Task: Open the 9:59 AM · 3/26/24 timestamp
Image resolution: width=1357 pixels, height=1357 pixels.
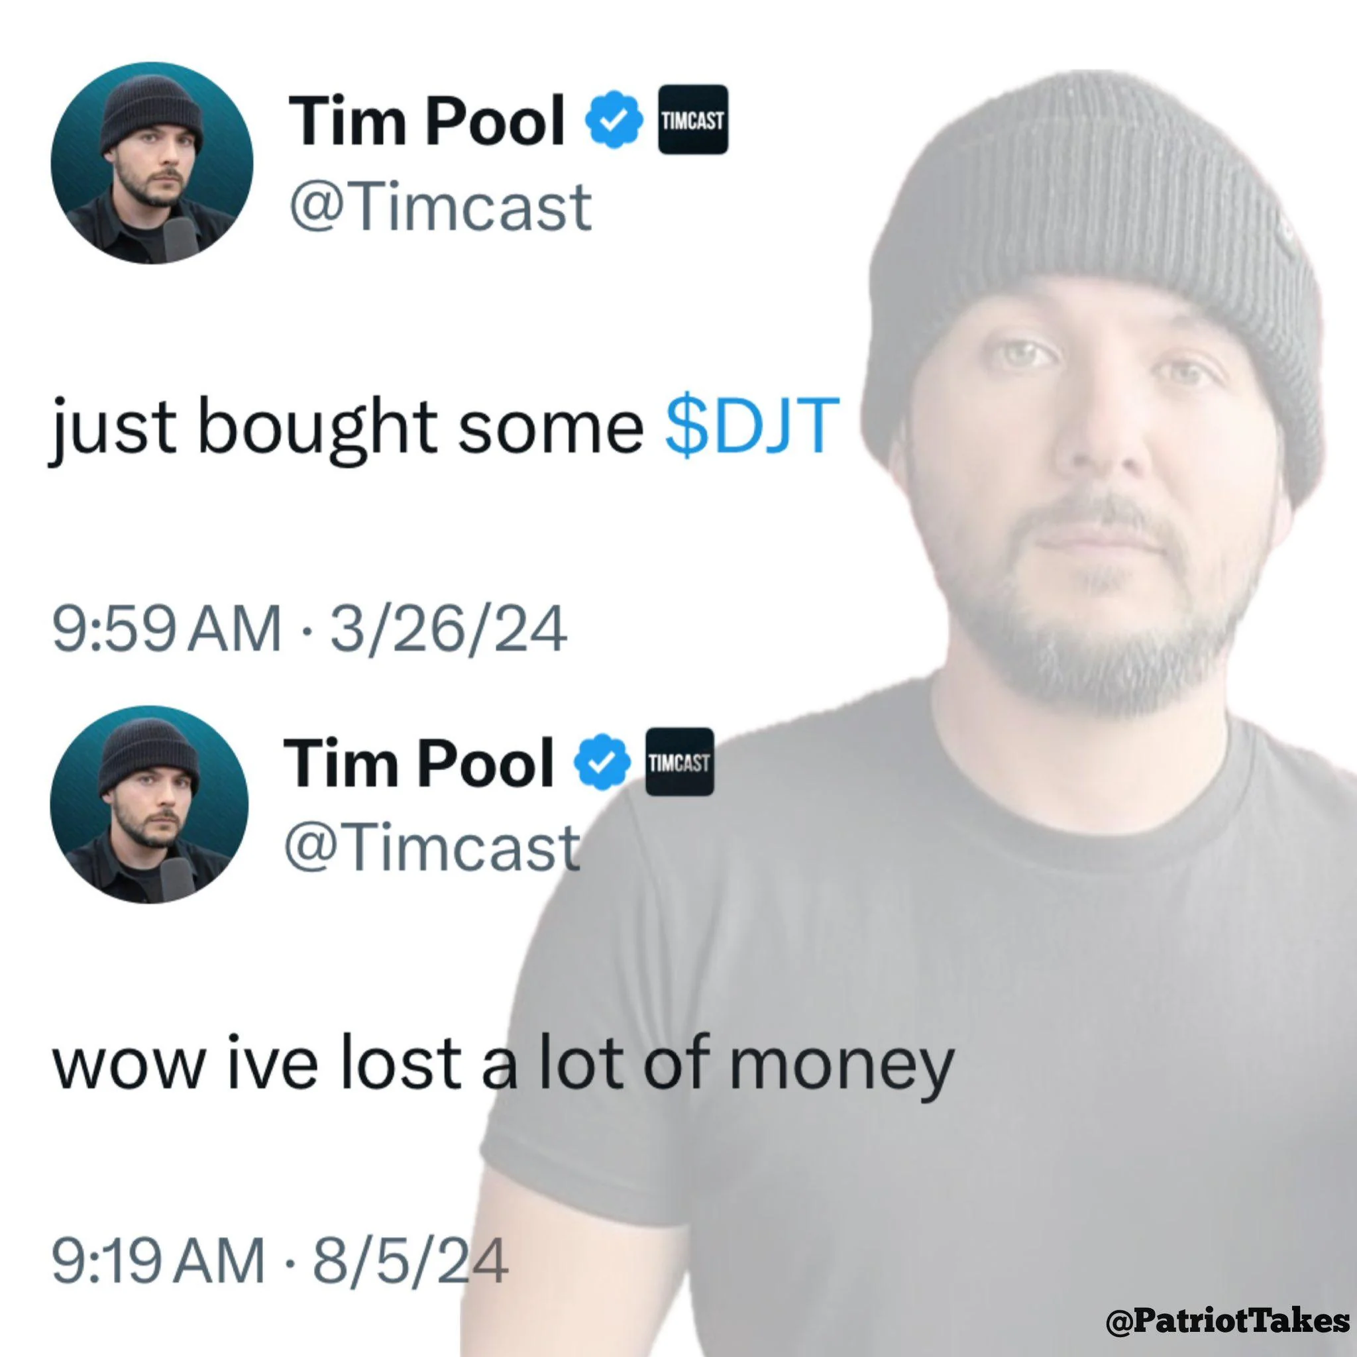Action: [x=309, y=629]
